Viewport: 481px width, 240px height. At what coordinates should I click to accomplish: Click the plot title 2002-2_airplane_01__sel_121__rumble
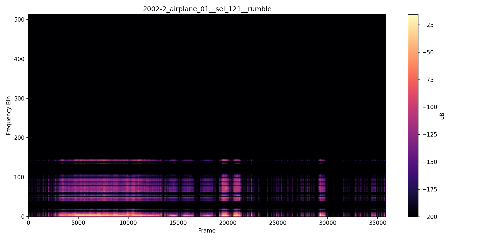pos(207,9)
